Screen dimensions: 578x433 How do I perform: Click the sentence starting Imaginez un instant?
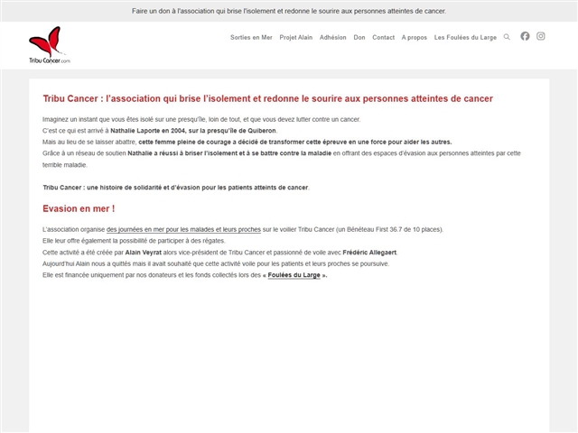click(201, 119)
